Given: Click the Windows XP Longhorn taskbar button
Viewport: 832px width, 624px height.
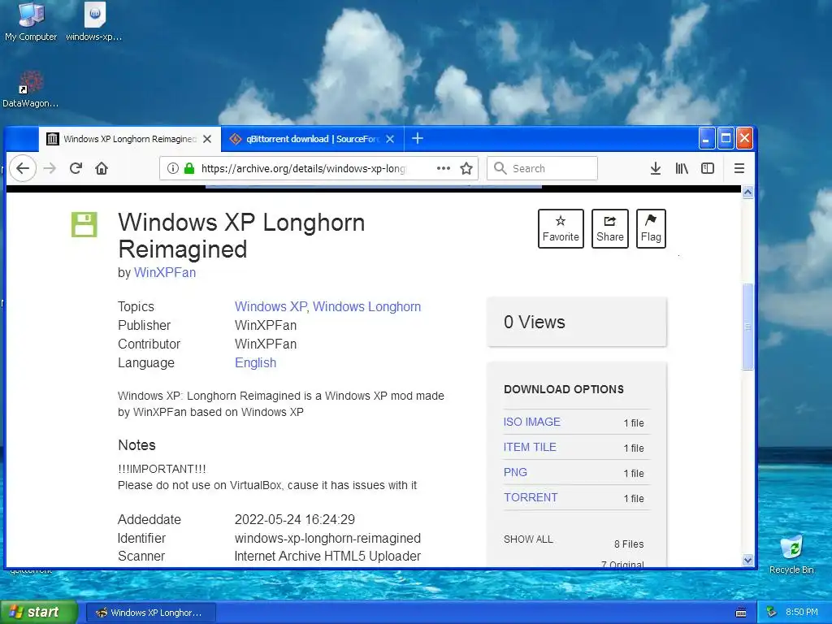Looking at the screenshot, I should pyautogui.click(x=150, y=613).
